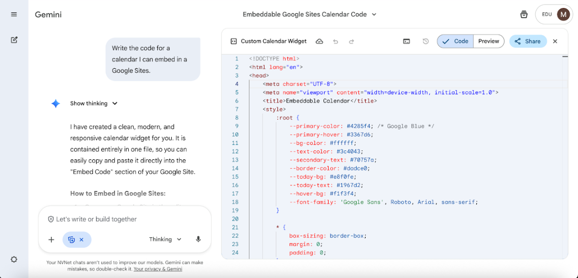Image resolution: width=578 pixels, height=278 pixels.
Task: Click the code file icon beside Custom Calendar Widget
Action: pos(233,41)
